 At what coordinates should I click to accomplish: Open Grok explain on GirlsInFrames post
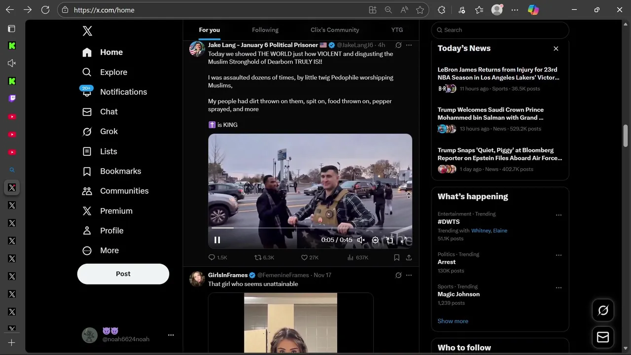(x=398, y=275)
